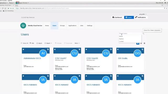The height and width of the screenshot is (94, 168).
Task: Click the Deactivate button
Action: point(68,43)
